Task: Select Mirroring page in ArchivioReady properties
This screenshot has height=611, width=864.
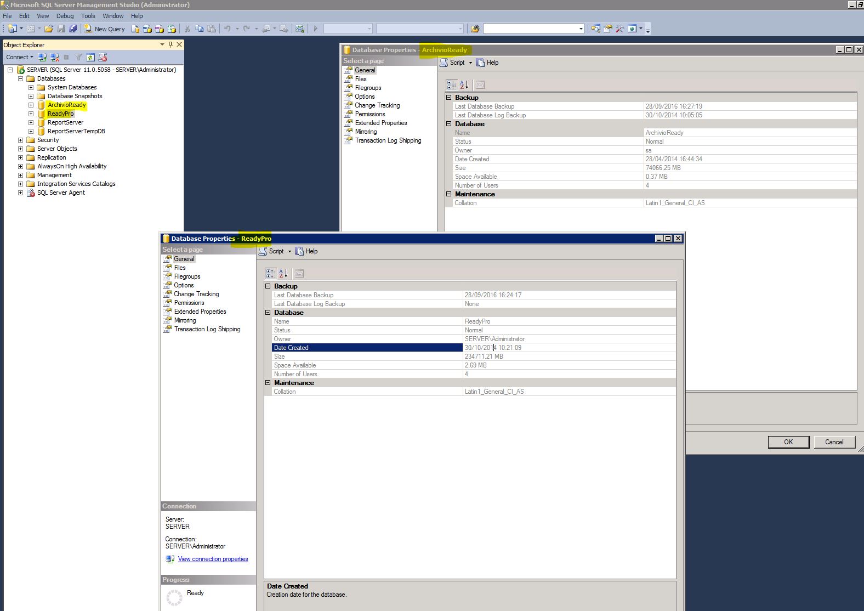Action: (x=366, y=132)
